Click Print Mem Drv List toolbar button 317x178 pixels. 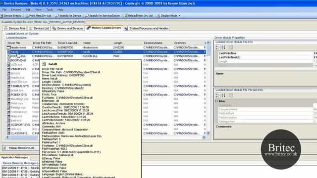pyautogui.click(x=39, y=15)
